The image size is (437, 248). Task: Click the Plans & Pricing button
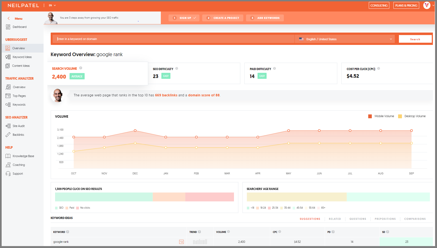[406, 5]
